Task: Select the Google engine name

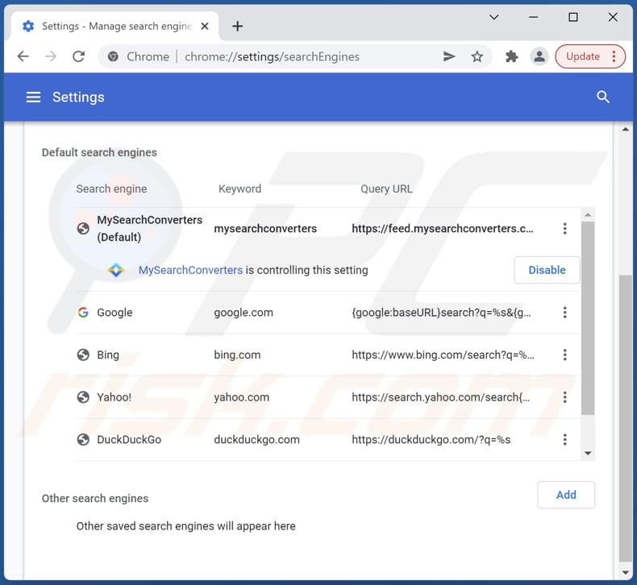Action: (x=114, y=313)
